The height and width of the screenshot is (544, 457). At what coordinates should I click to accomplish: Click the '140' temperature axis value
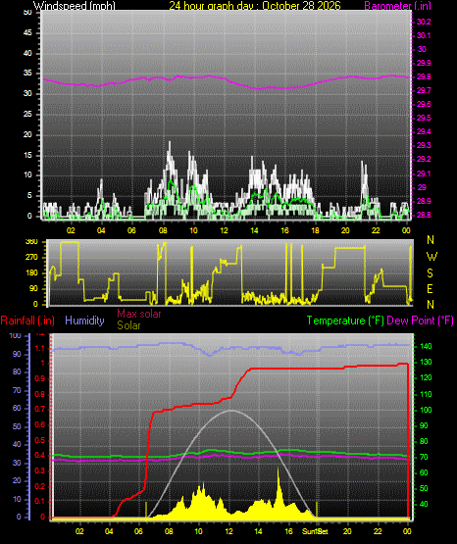426,346
